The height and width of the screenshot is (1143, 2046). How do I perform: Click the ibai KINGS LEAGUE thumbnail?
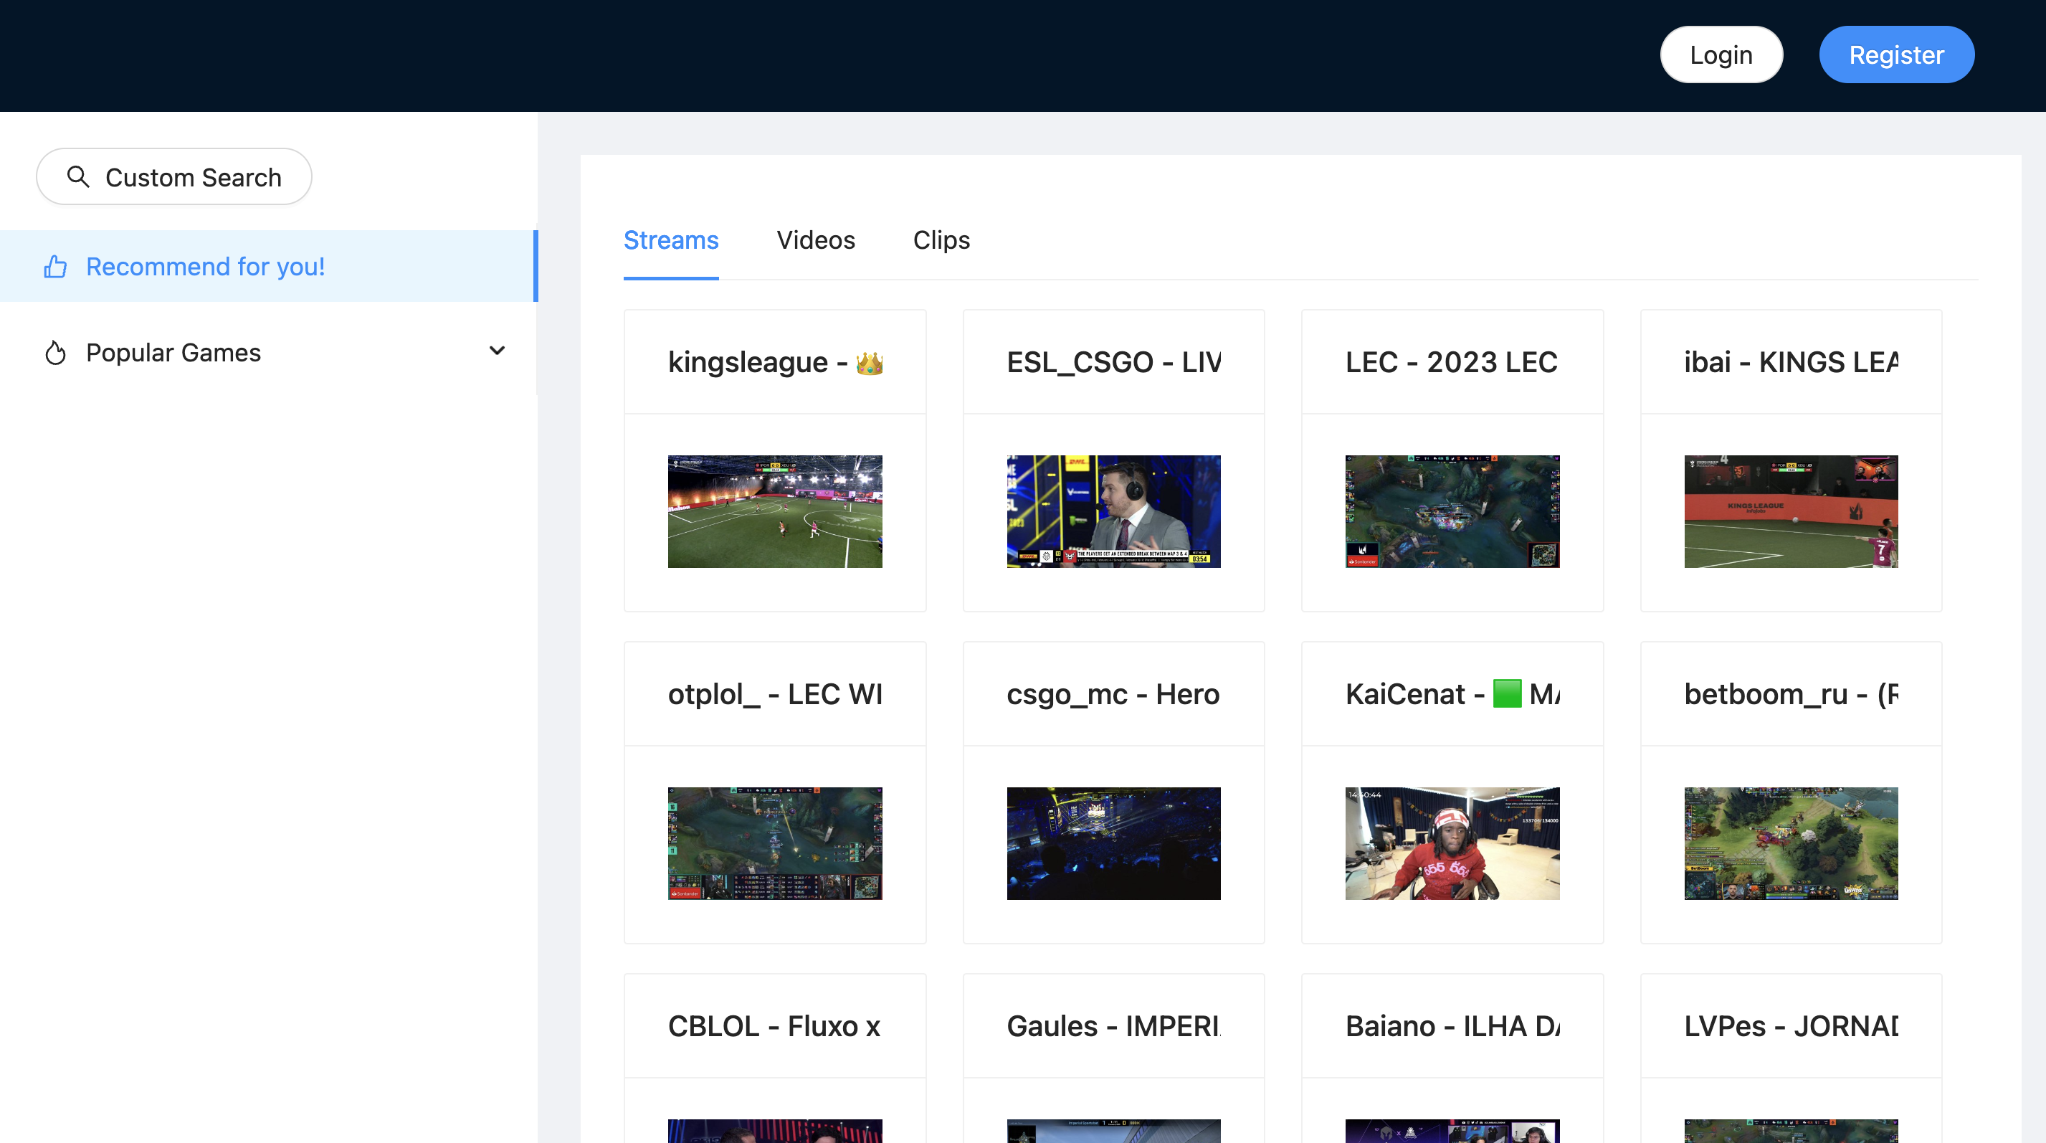[1790, 511]
